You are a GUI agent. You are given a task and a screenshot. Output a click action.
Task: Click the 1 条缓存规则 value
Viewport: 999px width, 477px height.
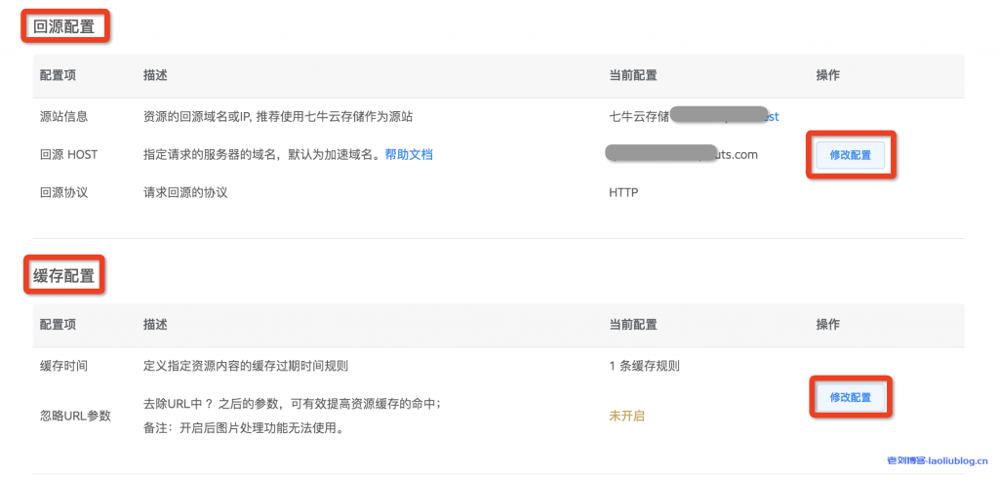pyautogui.click(x=644, y=366)
